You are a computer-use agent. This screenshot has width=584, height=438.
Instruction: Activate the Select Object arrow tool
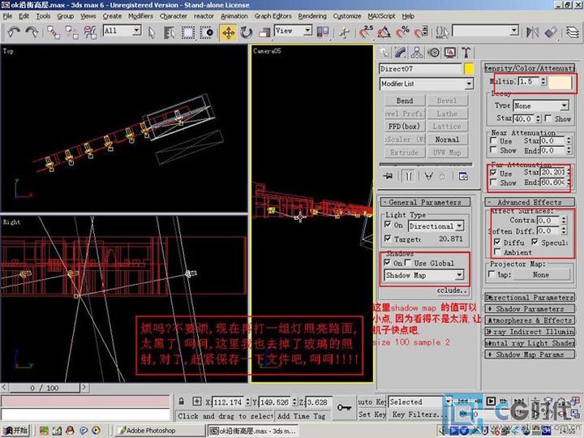[152, 32]
